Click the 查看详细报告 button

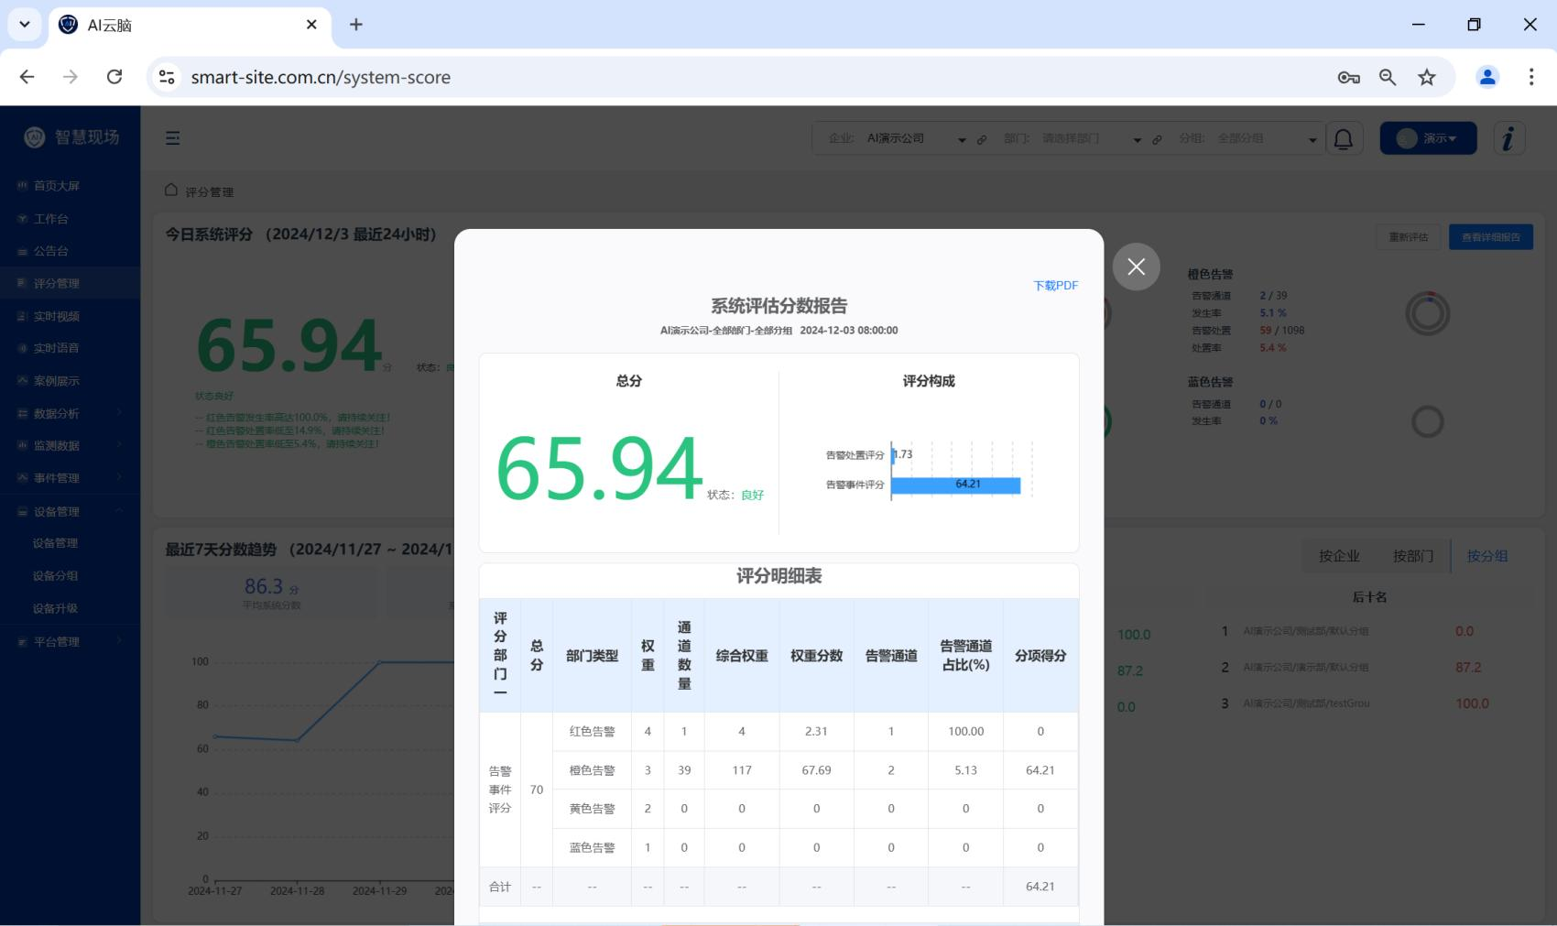click(1491, 237)
